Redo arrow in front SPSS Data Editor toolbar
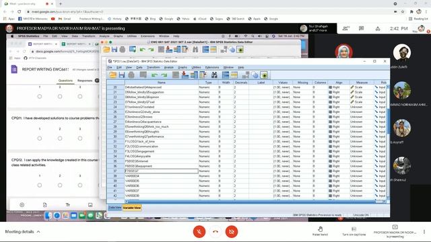Screen dimensions: 431x242 164,75
